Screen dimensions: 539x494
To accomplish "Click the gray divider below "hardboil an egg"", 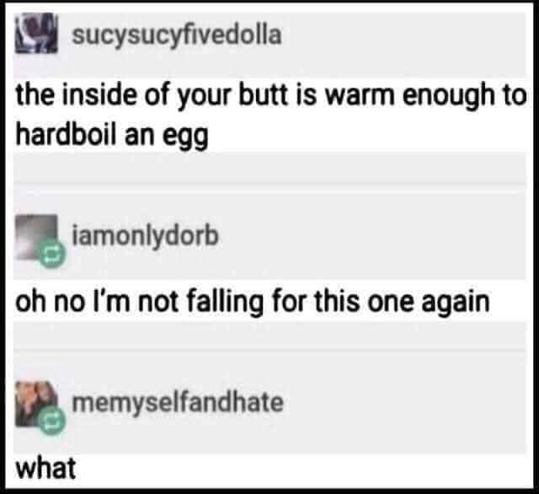I will (269, 168).
